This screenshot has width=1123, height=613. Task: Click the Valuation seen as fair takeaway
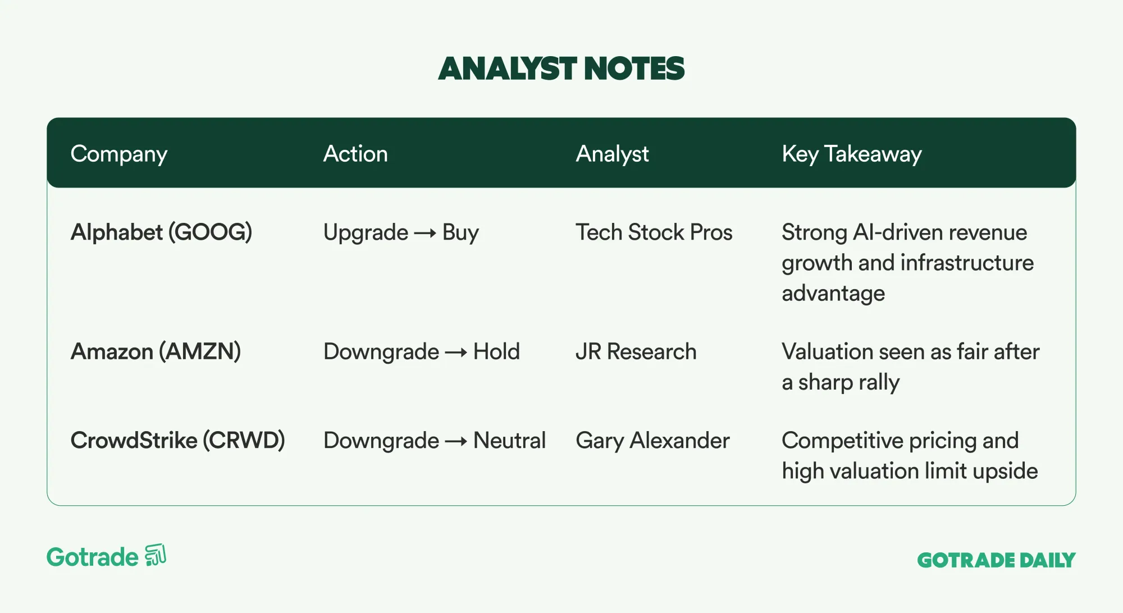[x=910, y=367]
